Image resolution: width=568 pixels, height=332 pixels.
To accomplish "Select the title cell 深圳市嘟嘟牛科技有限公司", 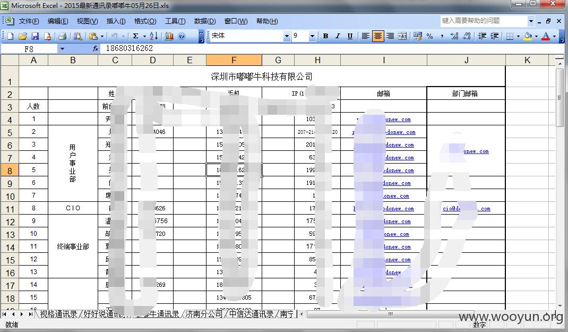I will click(262, 76).
